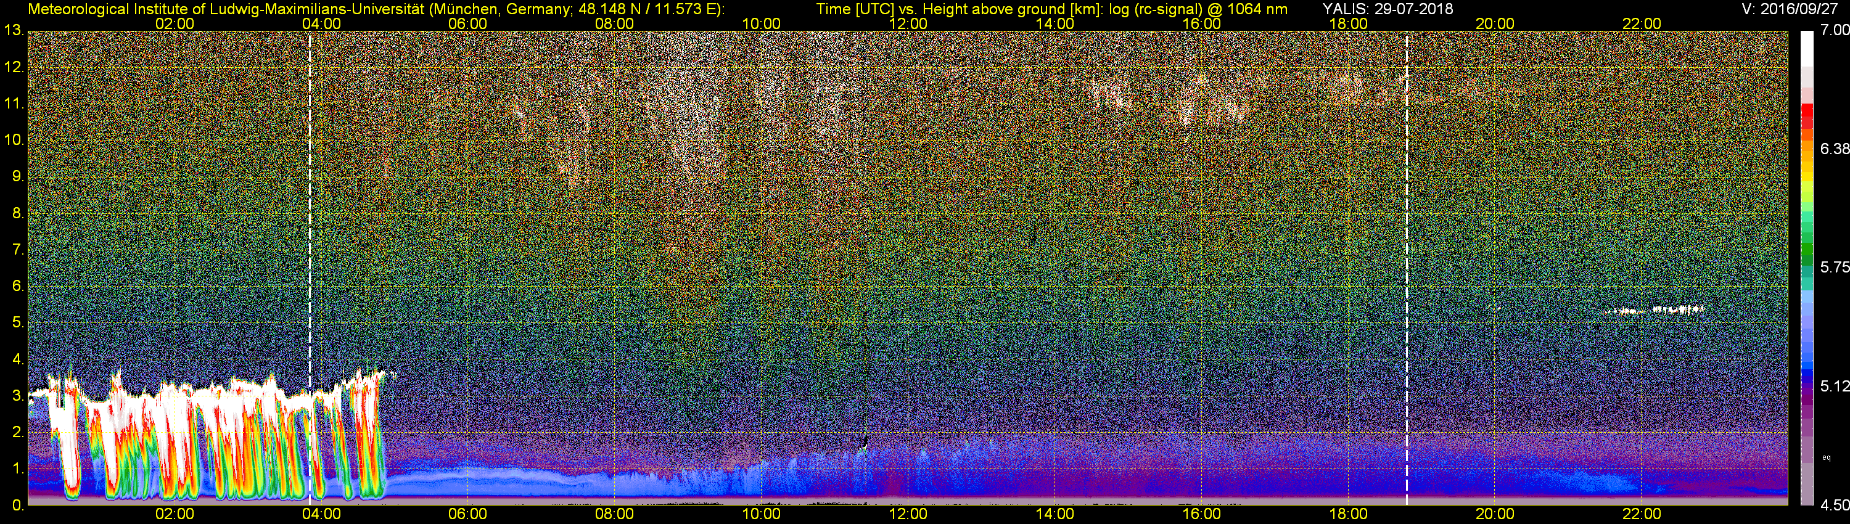Click the 4. height axis label
1850x524 pixels.
coord(17,359)
